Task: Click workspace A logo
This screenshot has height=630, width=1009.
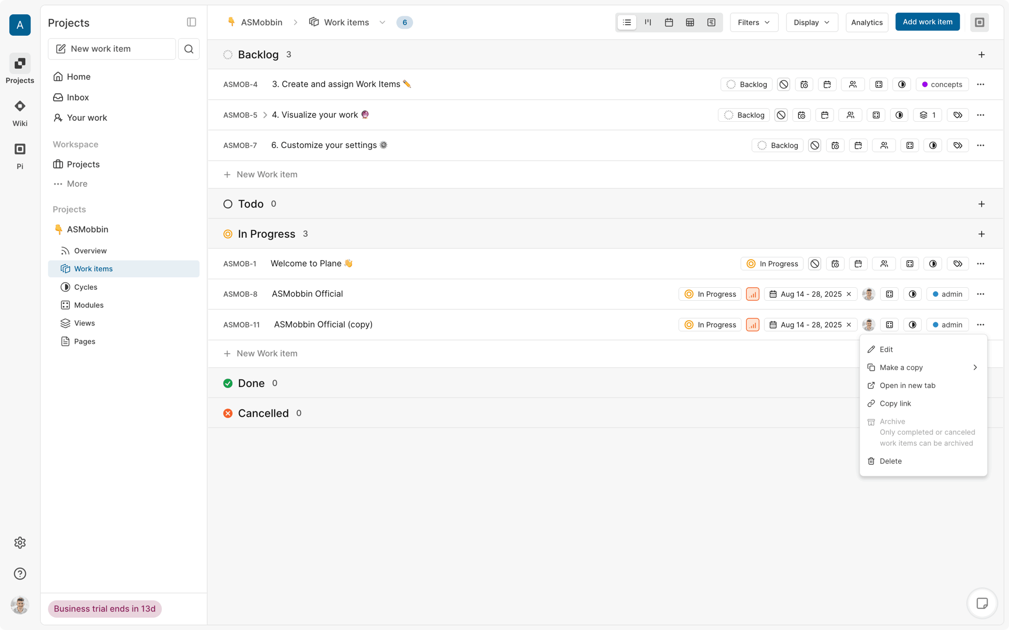Action: tap(20, 25)
